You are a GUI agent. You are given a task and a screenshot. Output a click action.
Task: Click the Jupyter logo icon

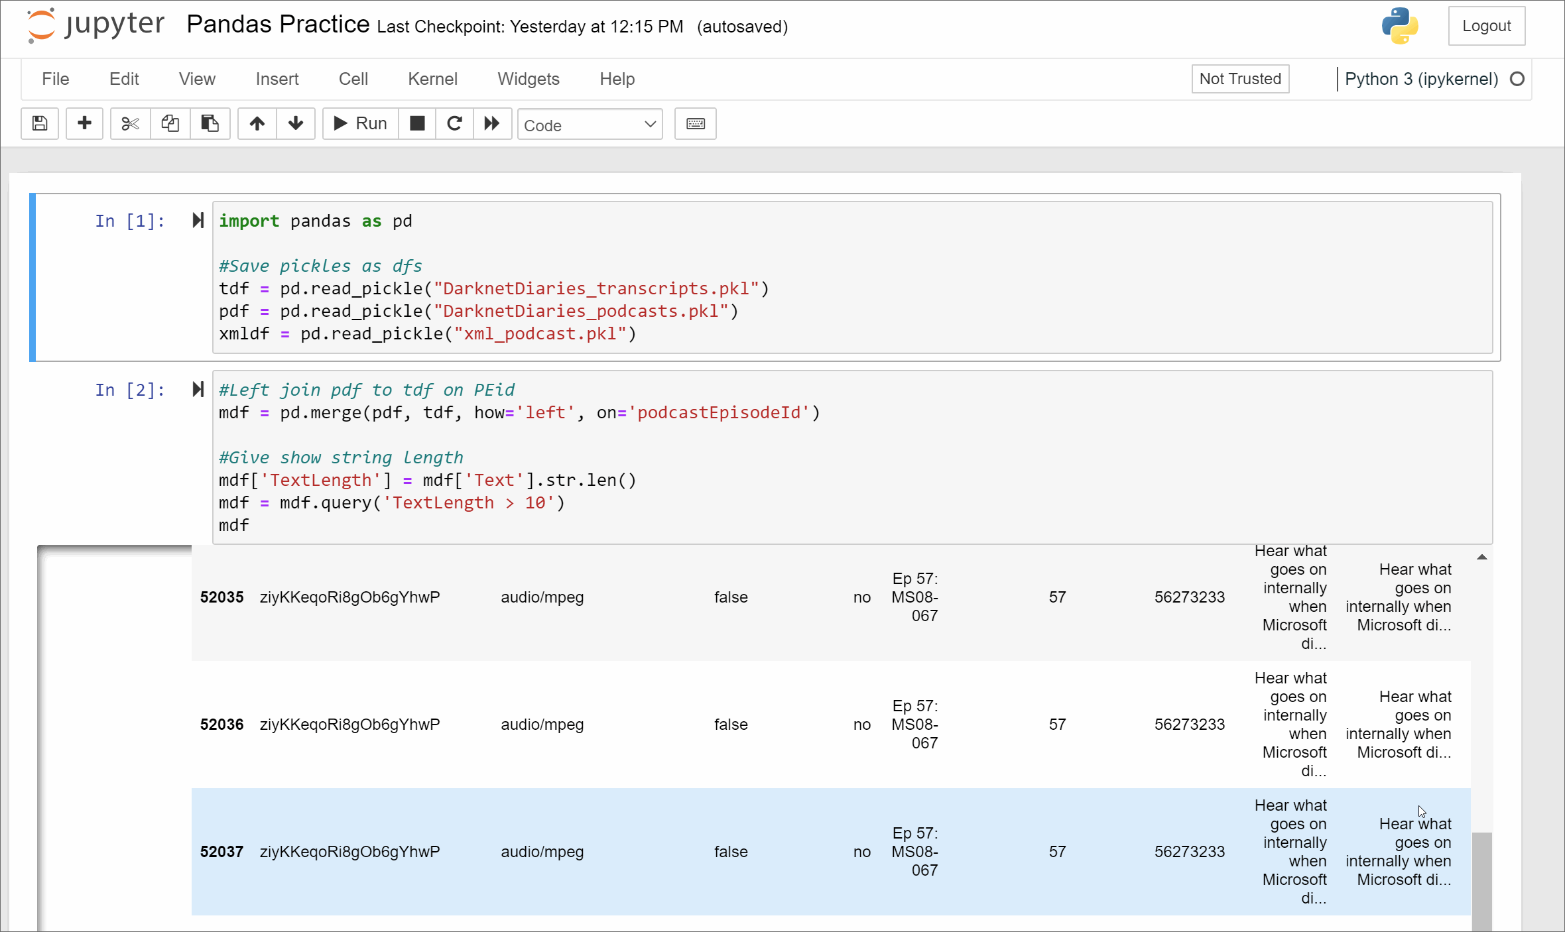click(38, 25)
